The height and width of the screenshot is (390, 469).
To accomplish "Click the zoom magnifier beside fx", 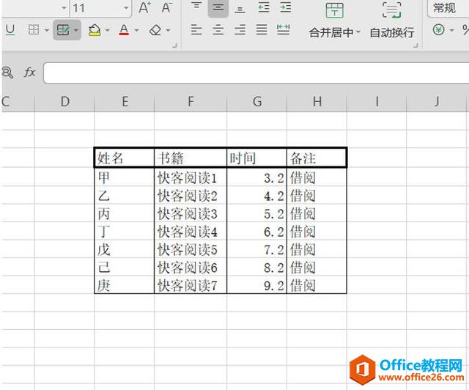I will coord(7,73).
